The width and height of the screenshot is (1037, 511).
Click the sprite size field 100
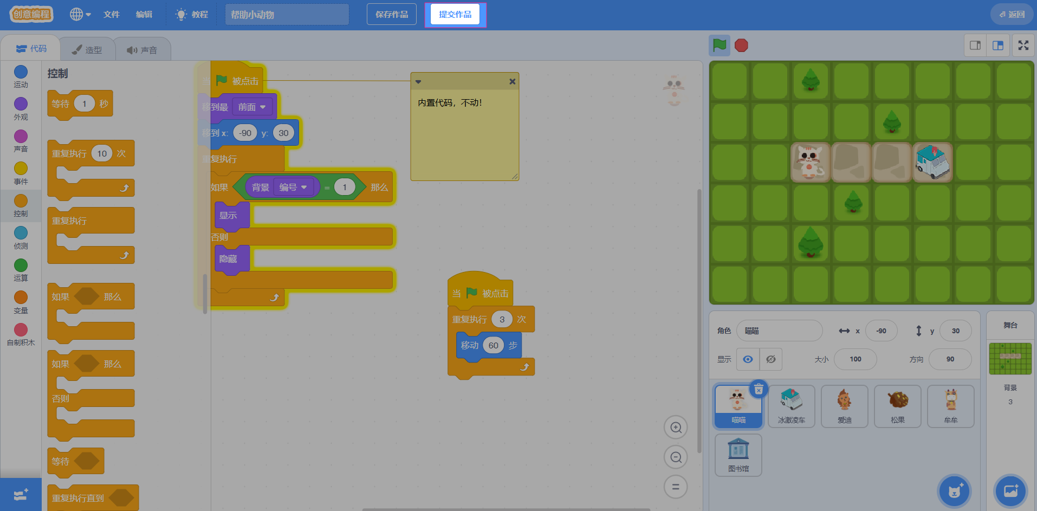855,359
